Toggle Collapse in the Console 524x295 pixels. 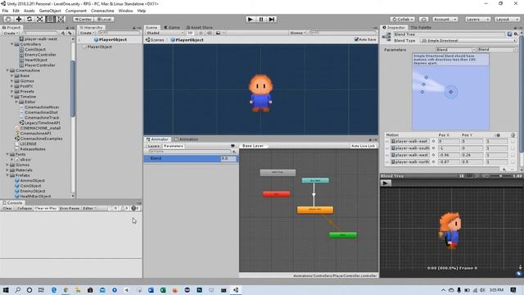click(x=24, y=208)
